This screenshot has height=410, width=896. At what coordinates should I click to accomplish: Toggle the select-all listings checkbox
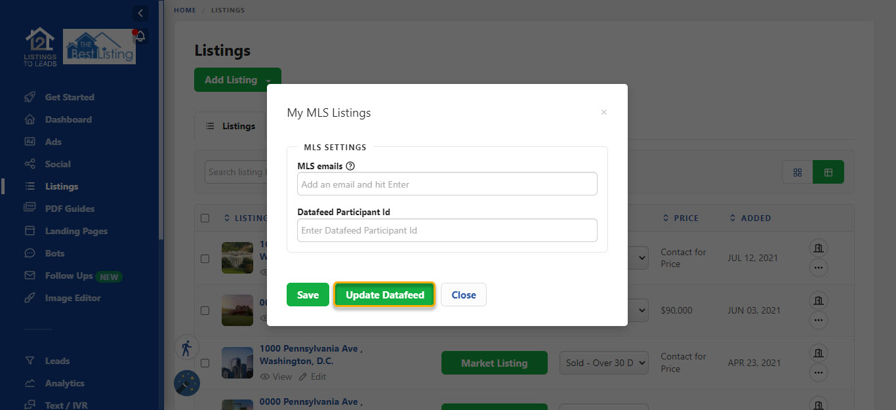tap(205, 218)
